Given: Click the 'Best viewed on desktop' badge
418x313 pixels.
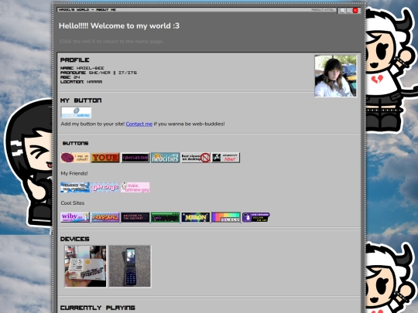Looking at the screenshot, I should (195, 158).
